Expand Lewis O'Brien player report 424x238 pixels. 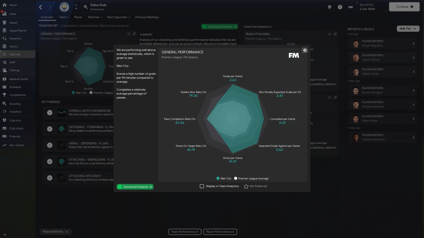383,58
